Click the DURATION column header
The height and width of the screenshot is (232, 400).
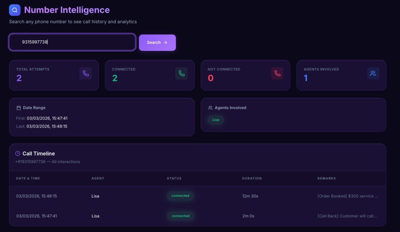(x=252, y=178)
